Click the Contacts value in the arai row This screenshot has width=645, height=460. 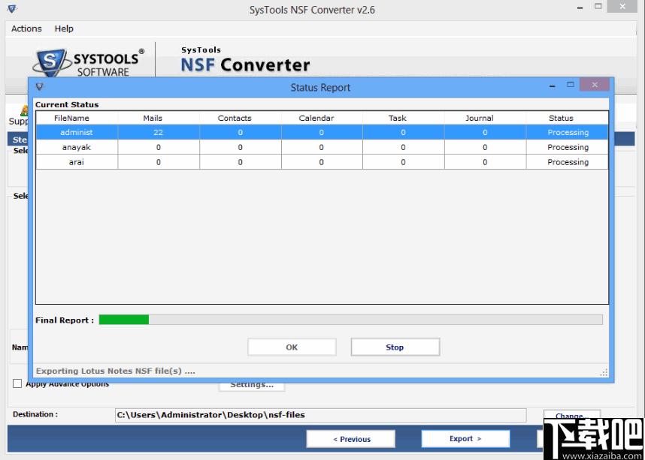[x=241, y=162]
